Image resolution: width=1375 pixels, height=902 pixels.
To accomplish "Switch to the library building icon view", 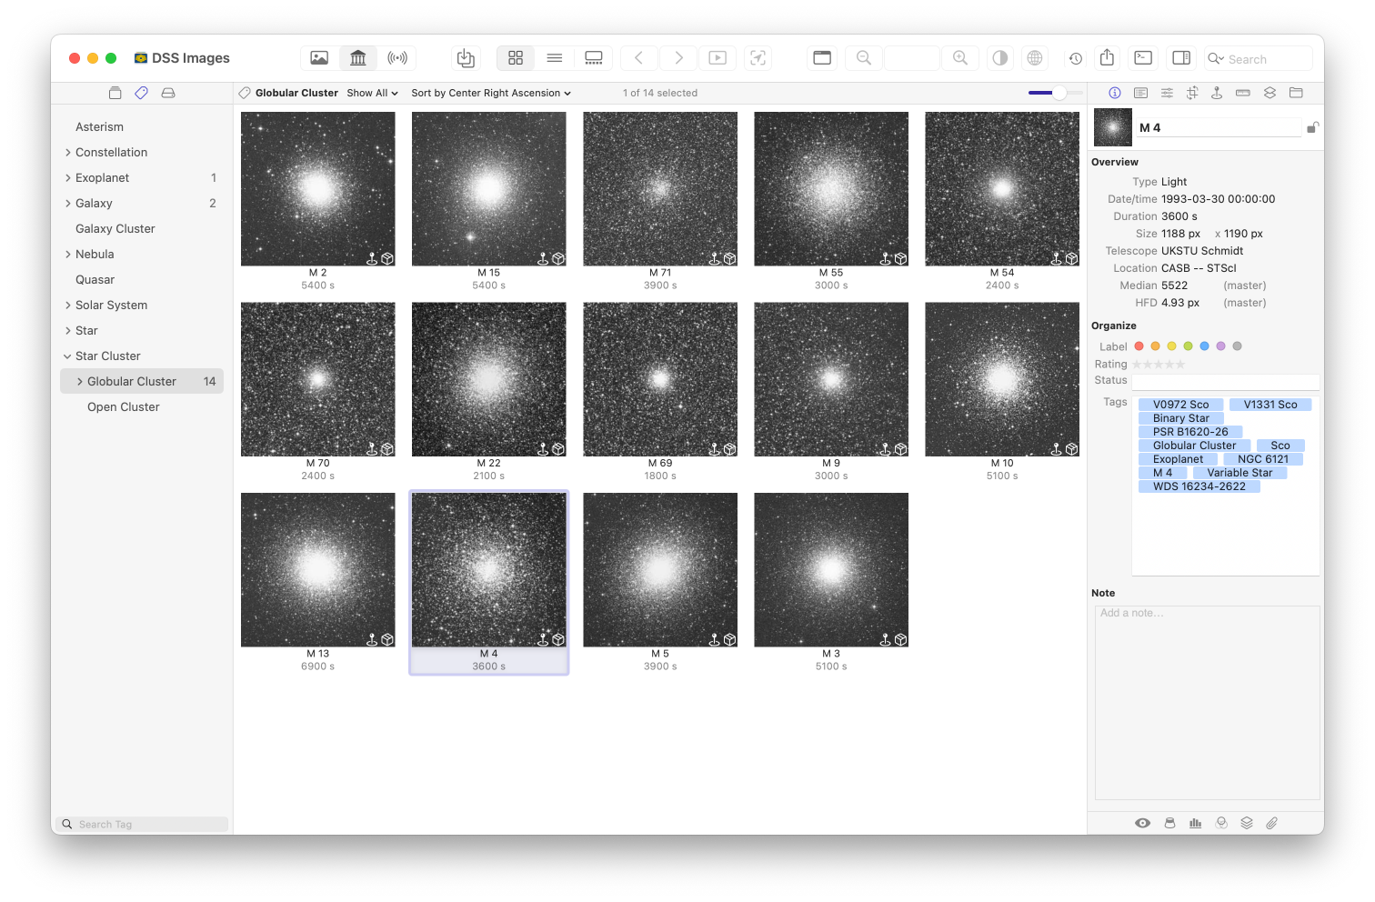I will 358,58.
